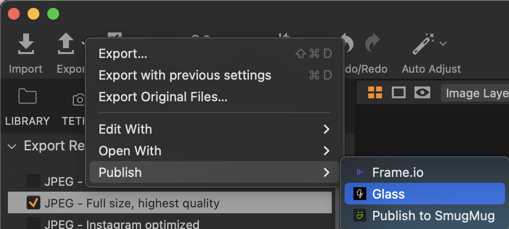The width and height of the screenshot is (509, 229).
Task: Choose Frame.io in the Publish submenu
Action: click(425, 172)
